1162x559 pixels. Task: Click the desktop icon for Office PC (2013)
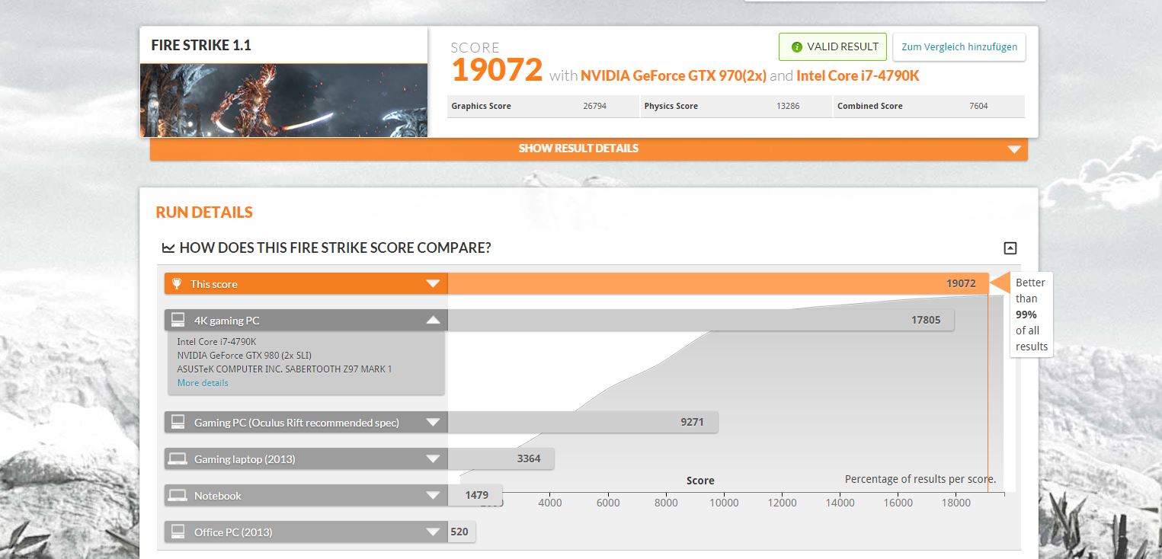(178, 532)
